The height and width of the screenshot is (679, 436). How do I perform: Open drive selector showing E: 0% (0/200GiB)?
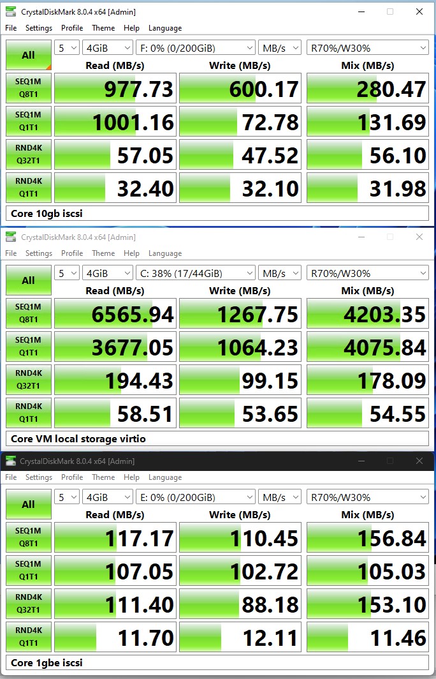point(196,497)
